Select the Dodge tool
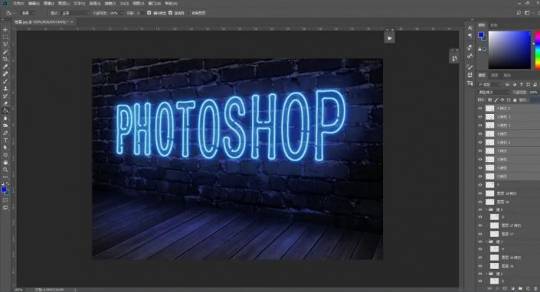The height and width of the screenshot is (292, 540). tap(5, 125)
